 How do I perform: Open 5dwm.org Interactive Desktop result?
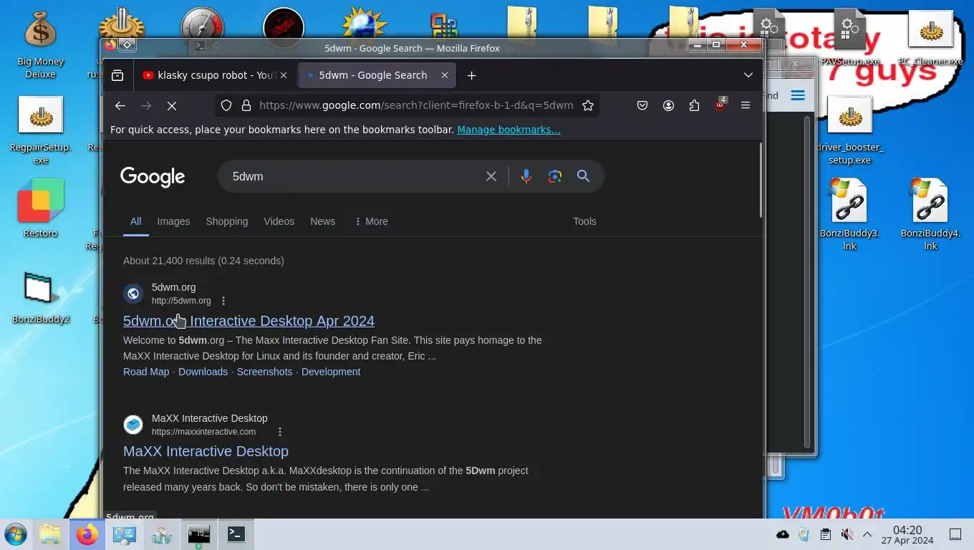click(x=249, y=321)
